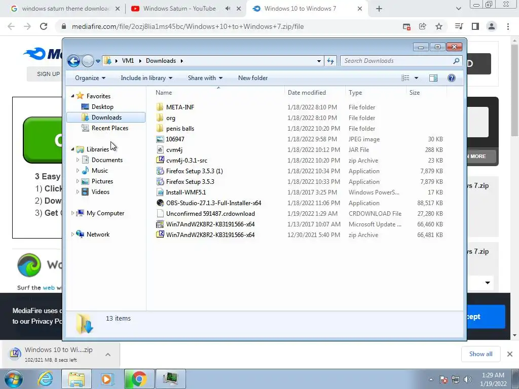Select the Music library icon
519x389 pixels.
[x=85, y=171]
